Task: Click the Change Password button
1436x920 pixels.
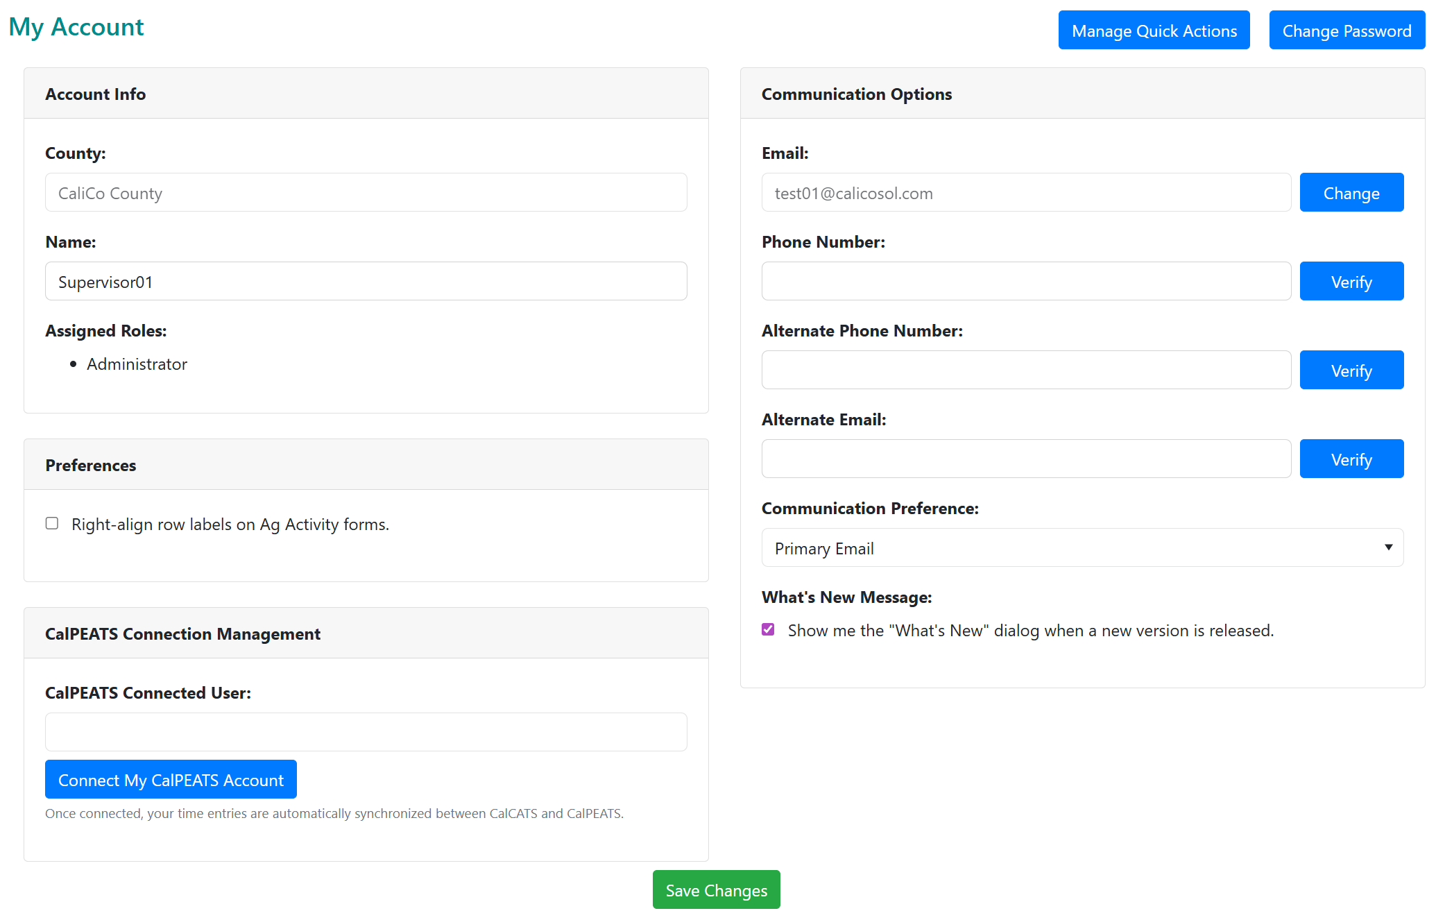Action: [x=1346, y=31]
